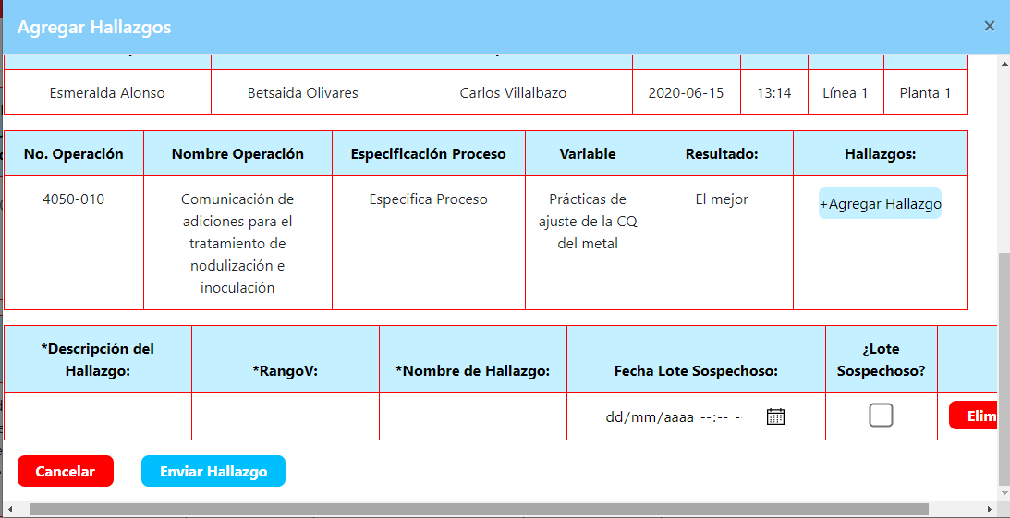Check the ¿Lote Sospechoso? checkbox
The image size is (1010, 518).
[x=881, y=415]
